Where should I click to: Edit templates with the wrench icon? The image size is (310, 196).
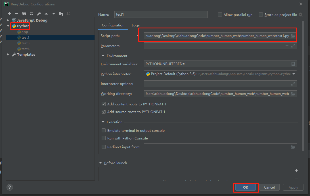(x=39, y=14)
